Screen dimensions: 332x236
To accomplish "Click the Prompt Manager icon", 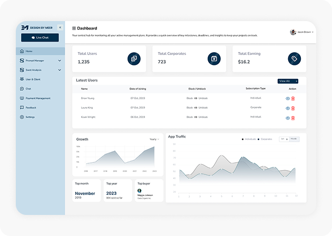I will [x=22, y=61].
